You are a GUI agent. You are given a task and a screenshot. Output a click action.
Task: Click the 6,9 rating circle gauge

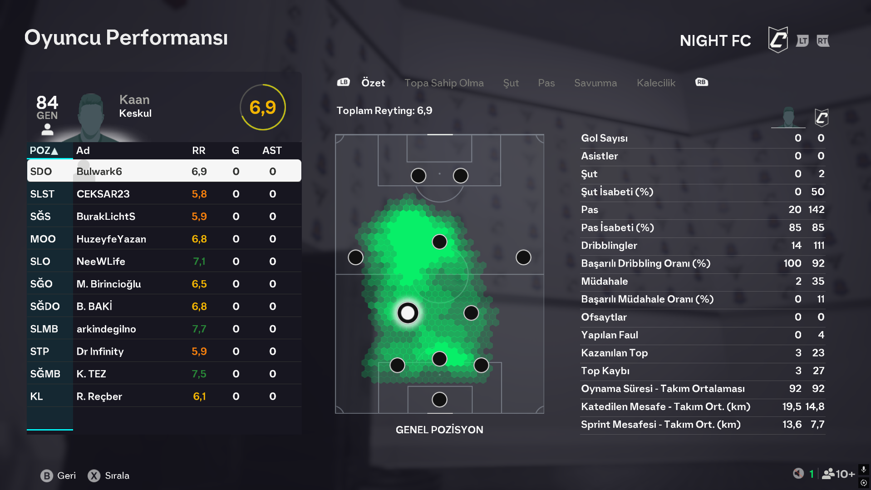(262, 108)
